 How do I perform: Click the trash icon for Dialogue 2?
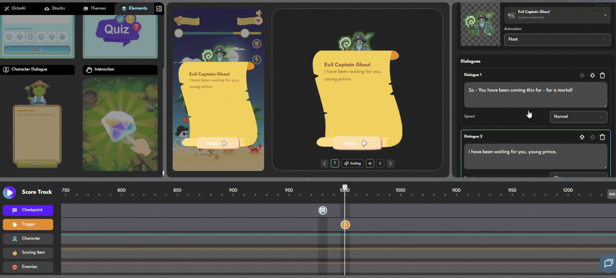pos(602,137)
